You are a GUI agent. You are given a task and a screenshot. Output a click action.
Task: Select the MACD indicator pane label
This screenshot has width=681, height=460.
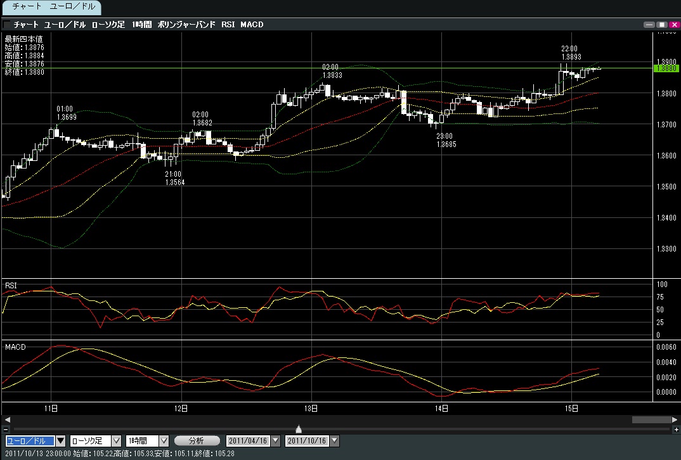[14, 348]
